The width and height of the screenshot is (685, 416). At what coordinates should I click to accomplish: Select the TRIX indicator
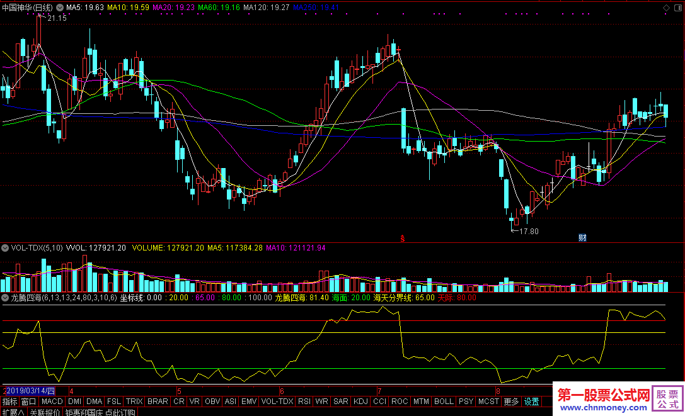[x=134, y=401]
